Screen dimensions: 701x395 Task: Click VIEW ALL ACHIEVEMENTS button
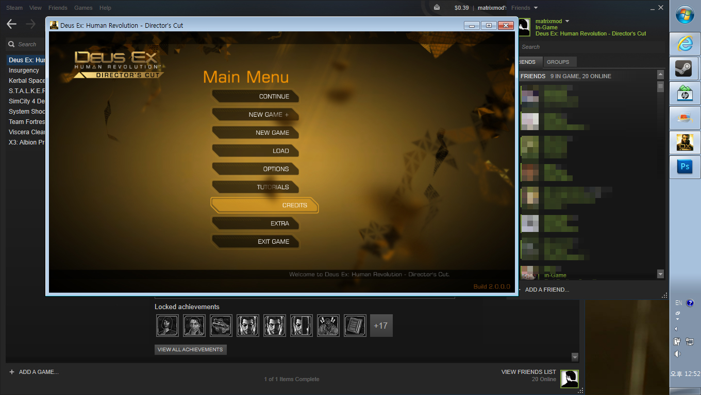[x=190, y=350]
